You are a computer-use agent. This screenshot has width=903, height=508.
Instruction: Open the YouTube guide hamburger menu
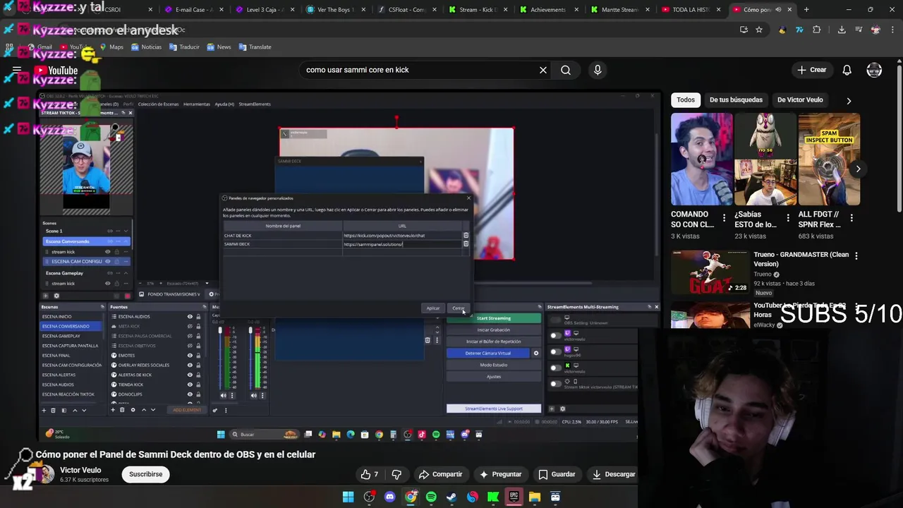click(16, 70)
